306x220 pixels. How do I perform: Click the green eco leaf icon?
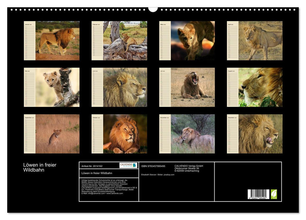274,194
